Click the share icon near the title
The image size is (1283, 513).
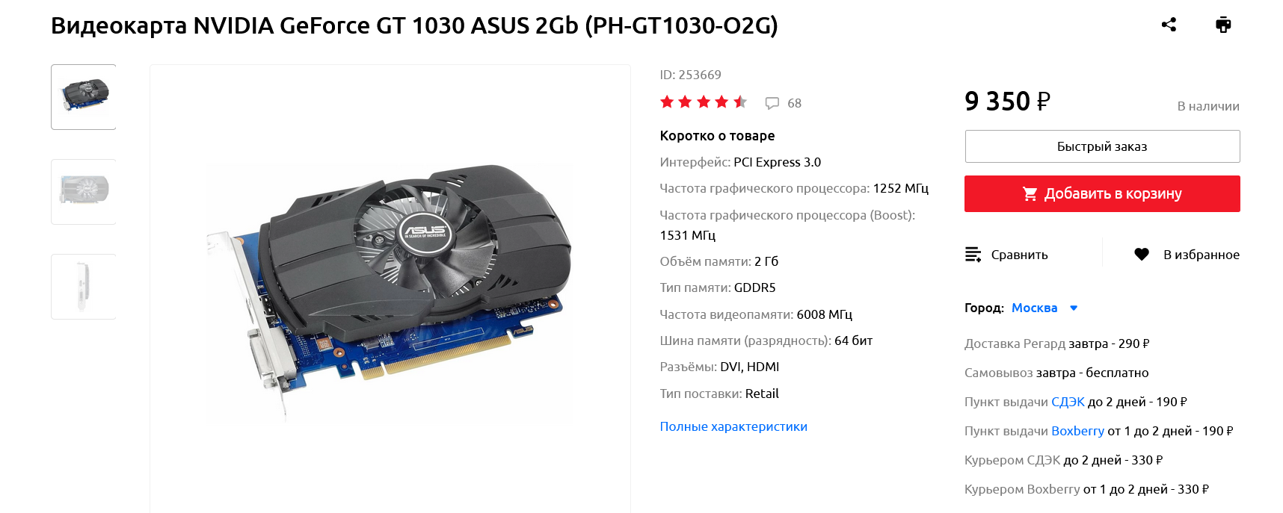(1169, 25)
